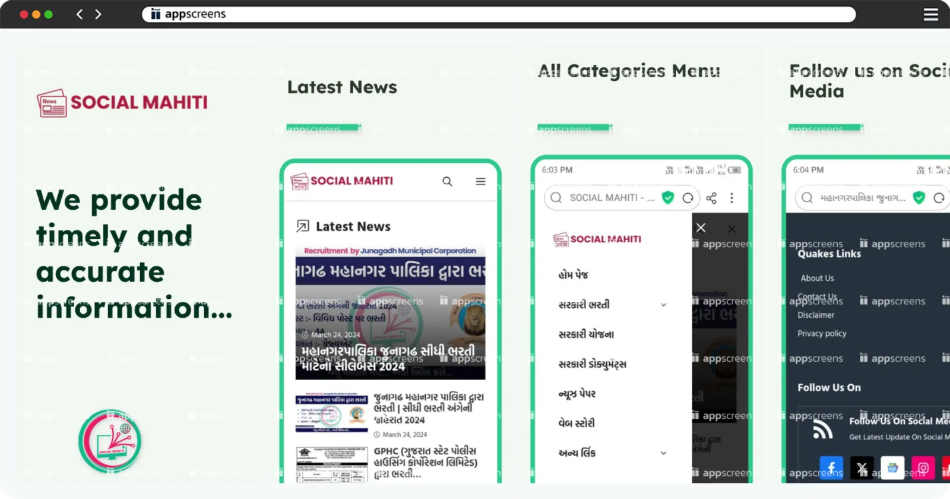Click the green shield icon in Categories phone
950x499 pixels.
[x=668, y=198]
